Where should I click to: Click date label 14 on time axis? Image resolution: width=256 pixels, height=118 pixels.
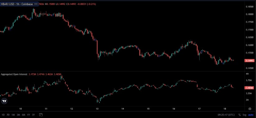point(123,109)
